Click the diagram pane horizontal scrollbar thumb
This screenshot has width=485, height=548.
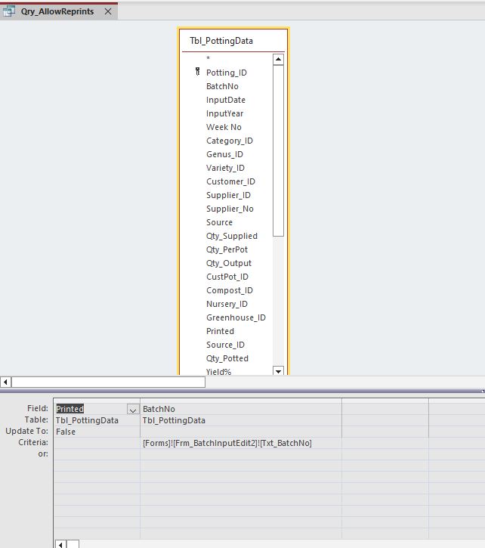point(108,382)
